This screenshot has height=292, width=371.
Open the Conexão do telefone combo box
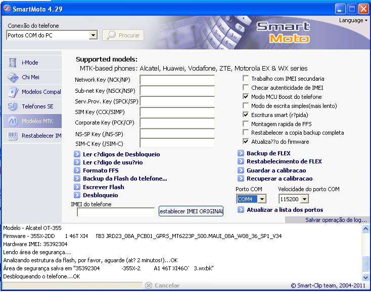(92, 35)
